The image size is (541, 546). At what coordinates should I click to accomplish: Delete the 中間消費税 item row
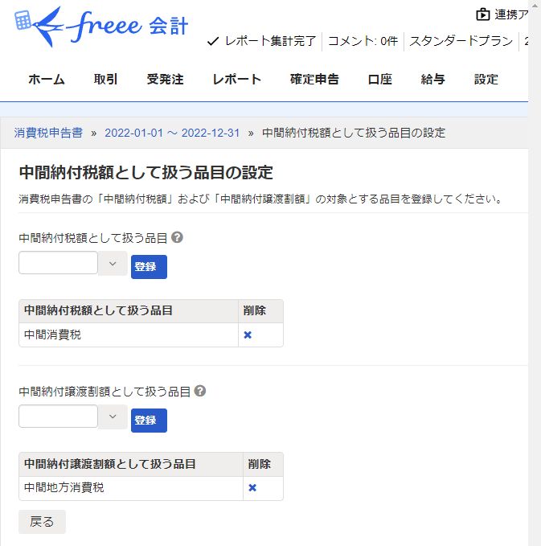tap(248, 335)
